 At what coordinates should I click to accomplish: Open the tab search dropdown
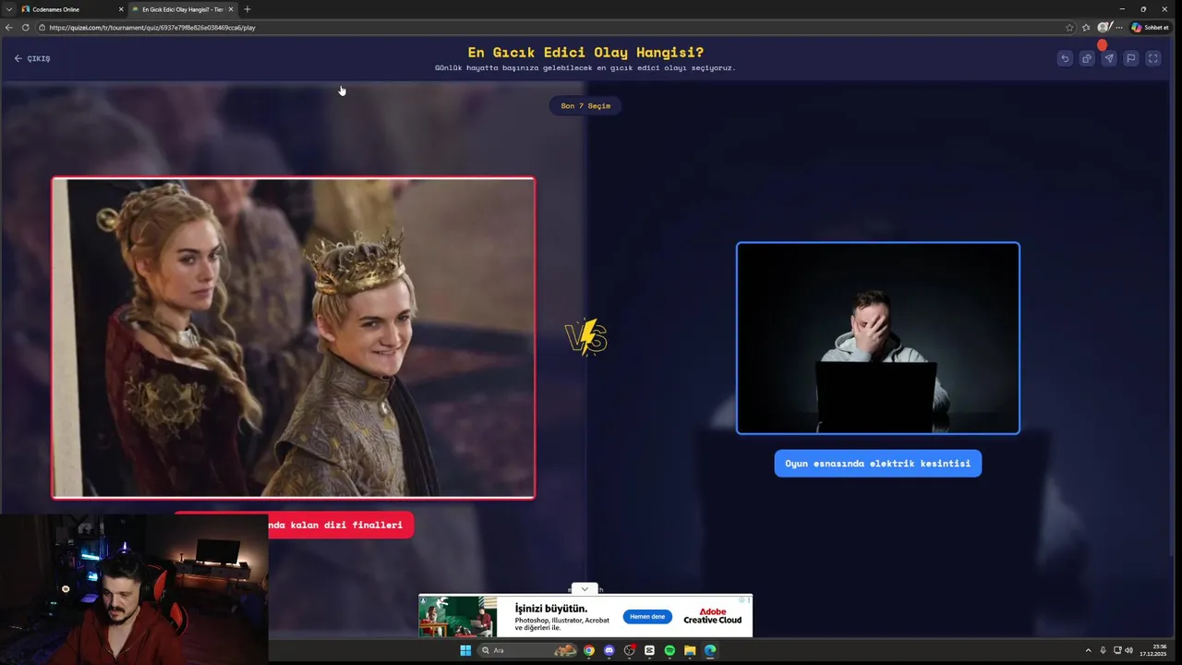tap(8, 9)
